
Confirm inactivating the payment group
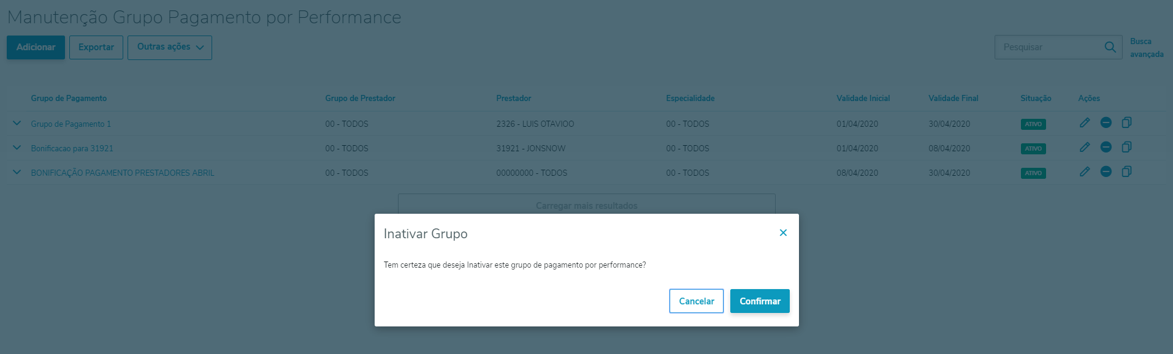(x=760, y=301)
